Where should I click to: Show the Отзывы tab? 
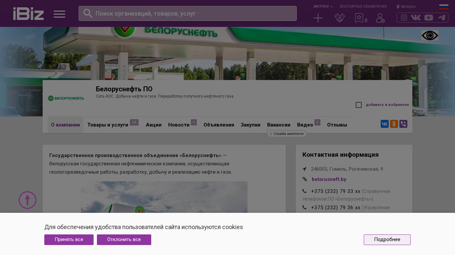[x=337, y=125]
